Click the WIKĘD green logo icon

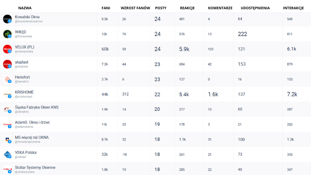coord(7,34)
